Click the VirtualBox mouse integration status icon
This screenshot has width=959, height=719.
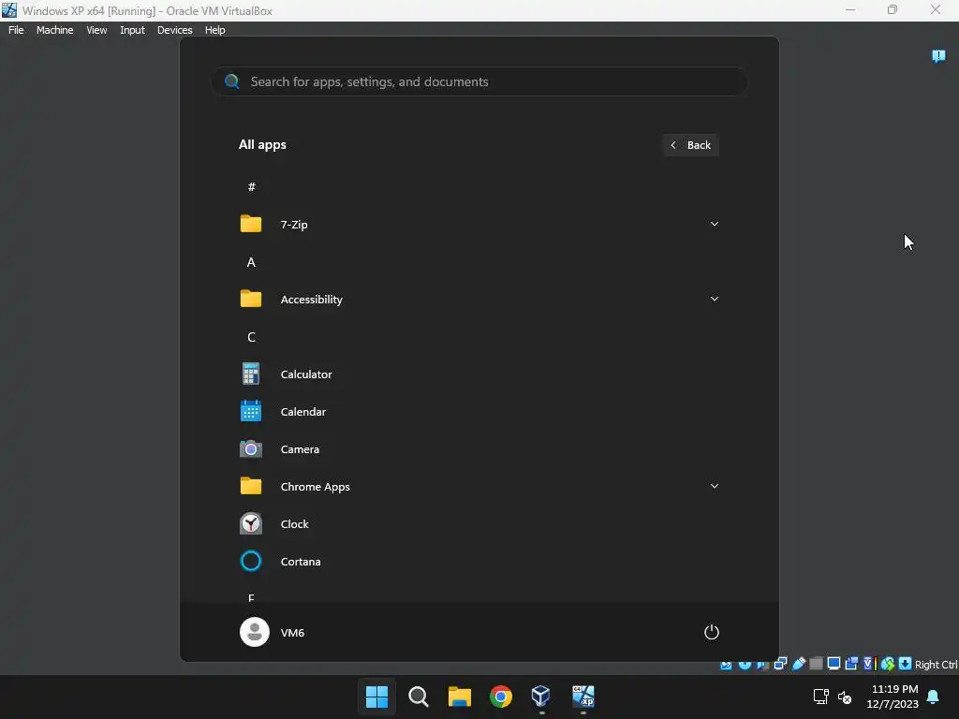coord(888,664)
